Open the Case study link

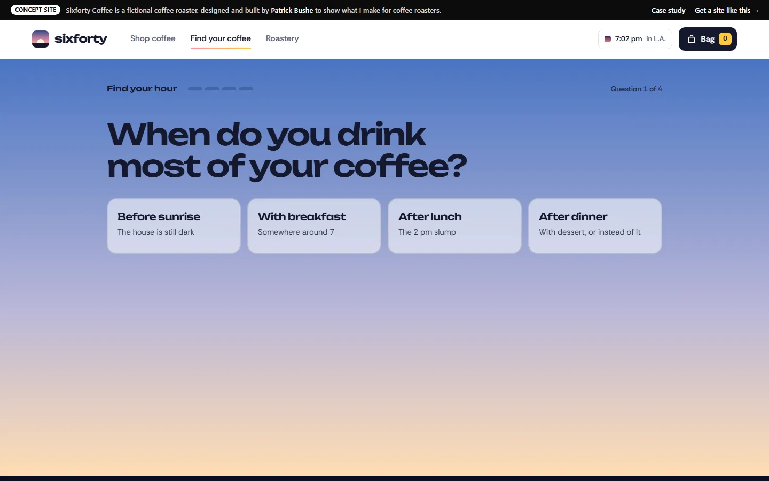click(x=668, y=10)
